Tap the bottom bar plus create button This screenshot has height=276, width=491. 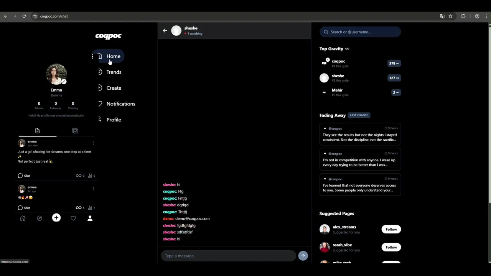[x=56, y=218]
